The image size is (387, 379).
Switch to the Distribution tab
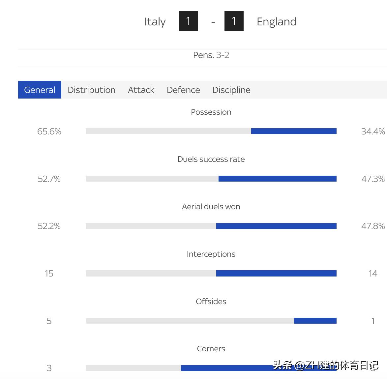click(92, 90)
